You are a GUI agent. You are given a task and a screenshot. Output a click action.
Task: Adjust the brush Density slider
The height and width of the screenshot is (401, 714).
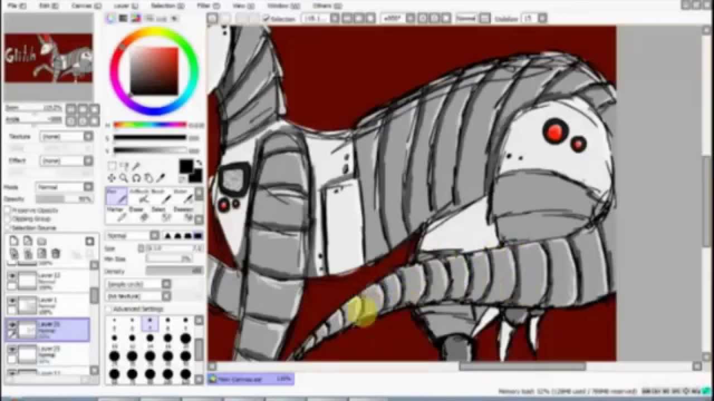pos(174,271)
